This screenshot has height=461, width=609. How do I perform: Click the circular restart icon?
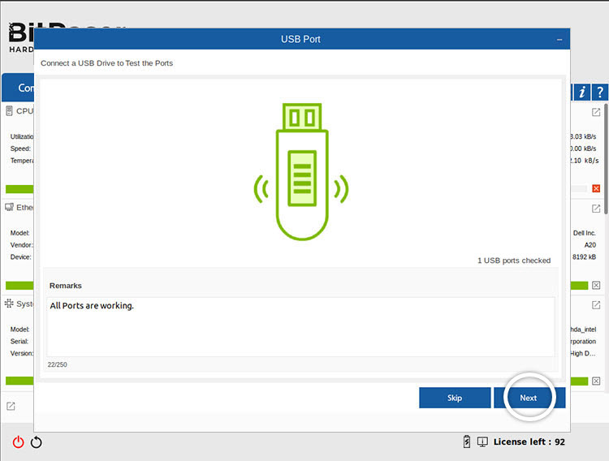click(37, 442)
